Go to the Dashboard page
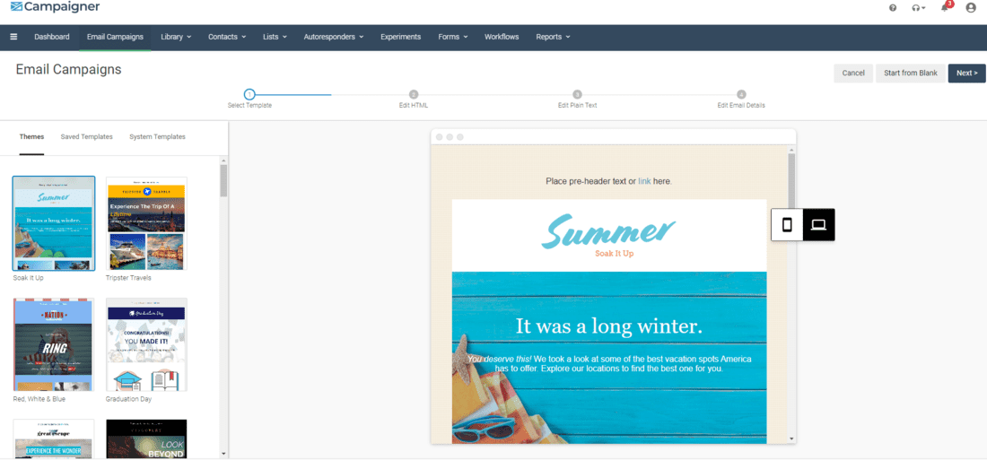Viewport: 987px width, 460px height. [x=52, y=37]
